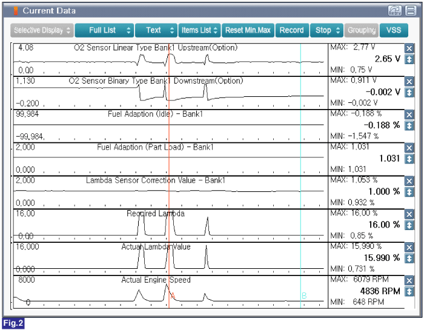Click the MAX: 2.77 V reading

tap(353, 47)
